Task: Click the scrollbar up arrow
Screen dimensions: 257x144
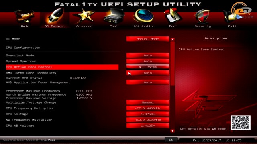Action: 172,40
